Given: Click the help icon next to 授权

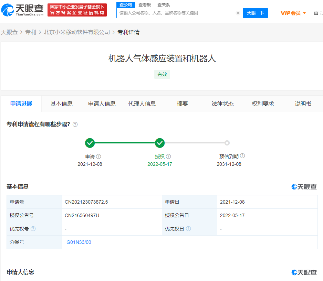Looking at the screenshot, I should tap(168, 156).
